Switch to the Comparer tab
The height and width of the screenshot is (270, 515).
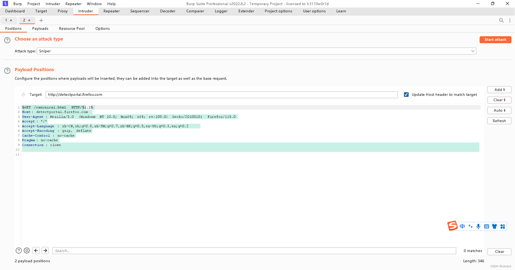click(x=195, y=11)
